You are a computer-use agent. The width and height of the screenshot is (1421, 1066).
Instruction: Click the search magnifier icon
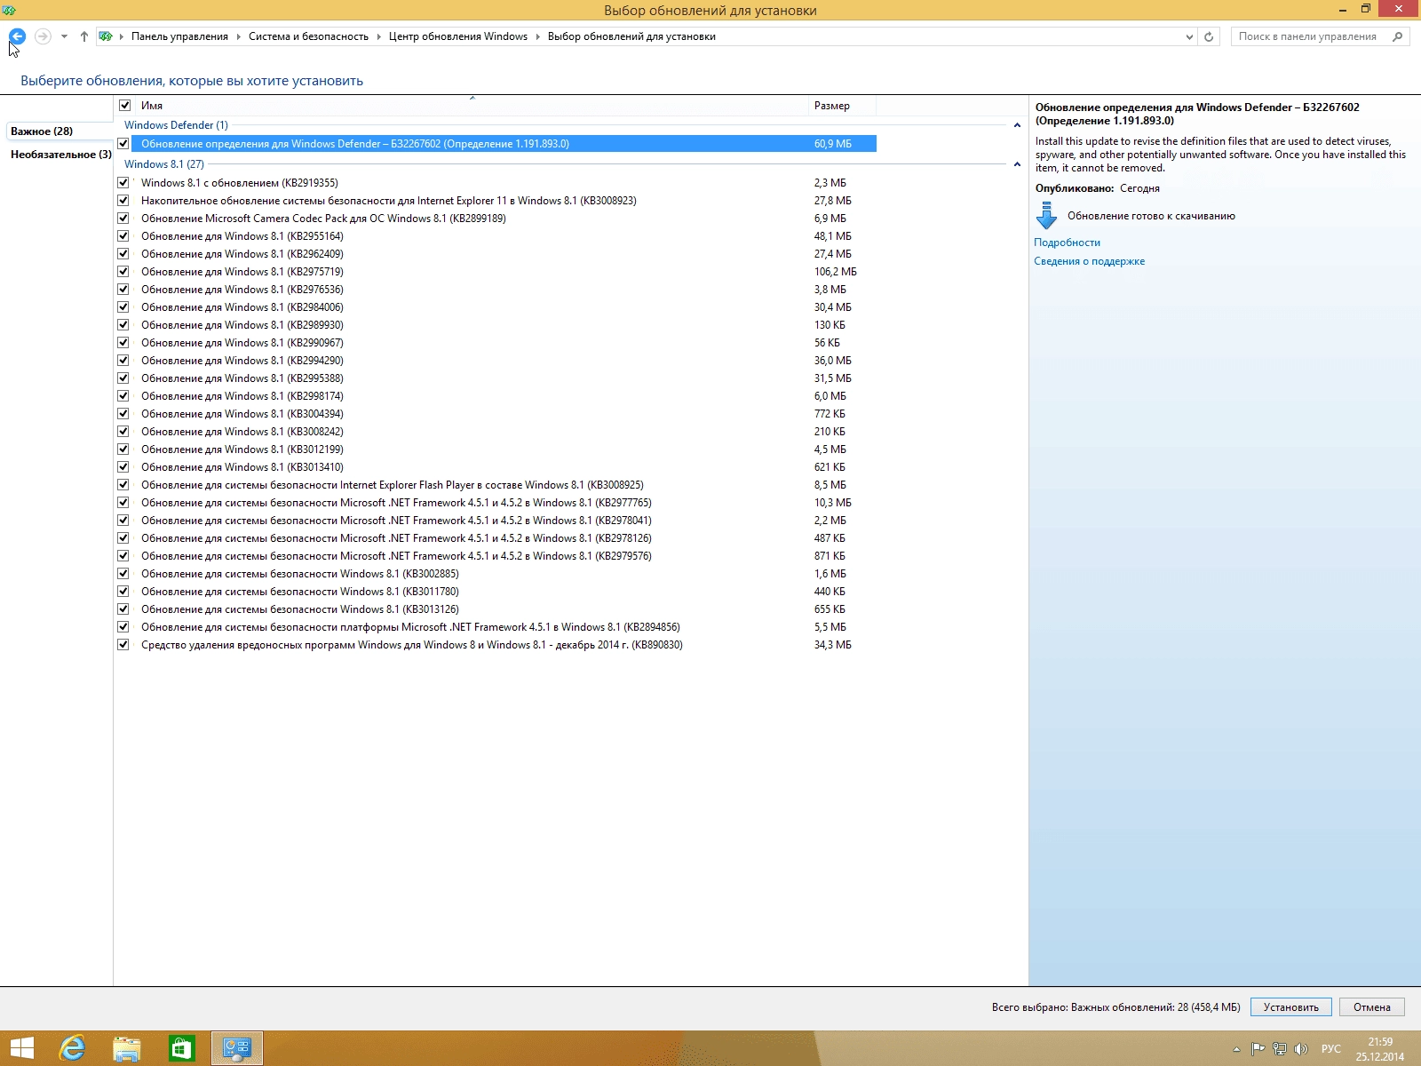1397,36
